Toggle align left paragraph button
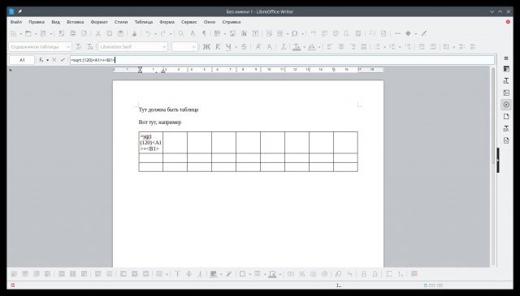 [330, 47]
